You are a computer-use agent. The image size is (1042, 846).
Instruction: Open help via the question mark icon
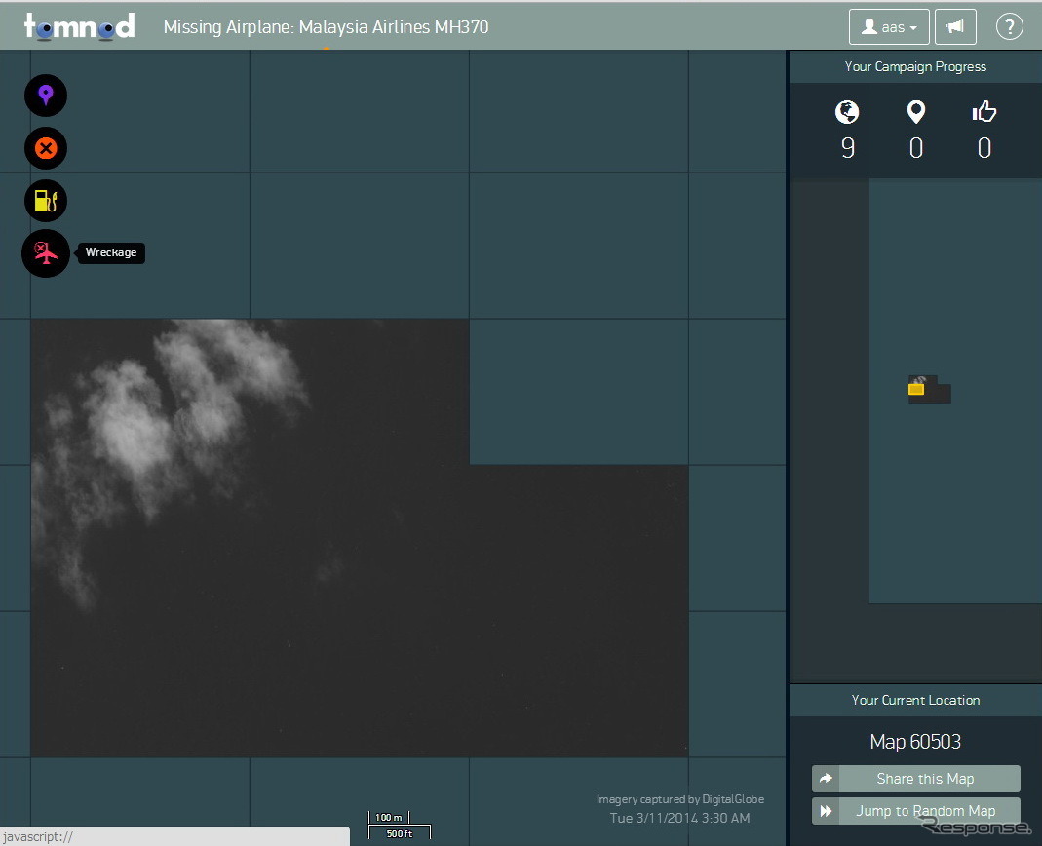point(1009,27)
